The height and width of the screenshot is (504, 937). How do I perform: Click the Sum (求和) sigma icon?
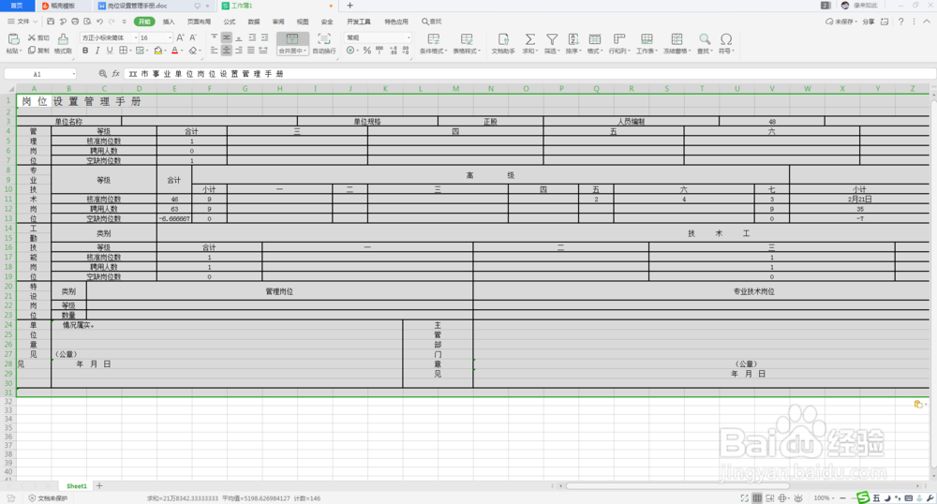pyautogui.click(x=529, y=39)
